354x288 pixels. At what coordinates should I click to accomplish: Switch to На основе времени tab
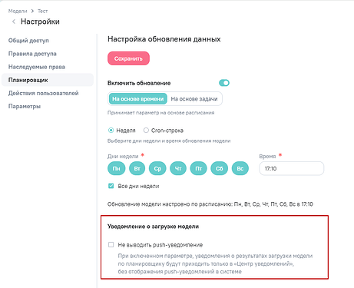pos(138,99)
